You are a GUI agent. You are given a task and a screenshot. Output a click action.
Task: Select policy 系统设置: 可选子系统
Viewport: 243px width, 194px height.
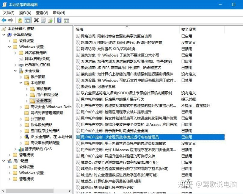point(98,87)
